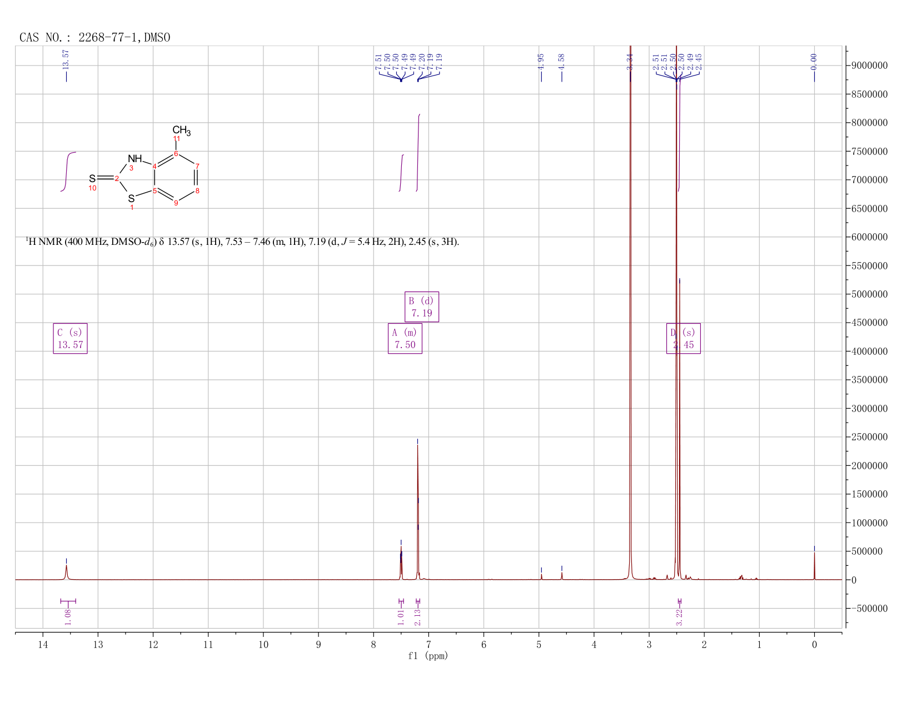The width and height of the screenshot is (917, 708).
Task: Click the 3.34 water peak label
Action: [x=630, y=62]
